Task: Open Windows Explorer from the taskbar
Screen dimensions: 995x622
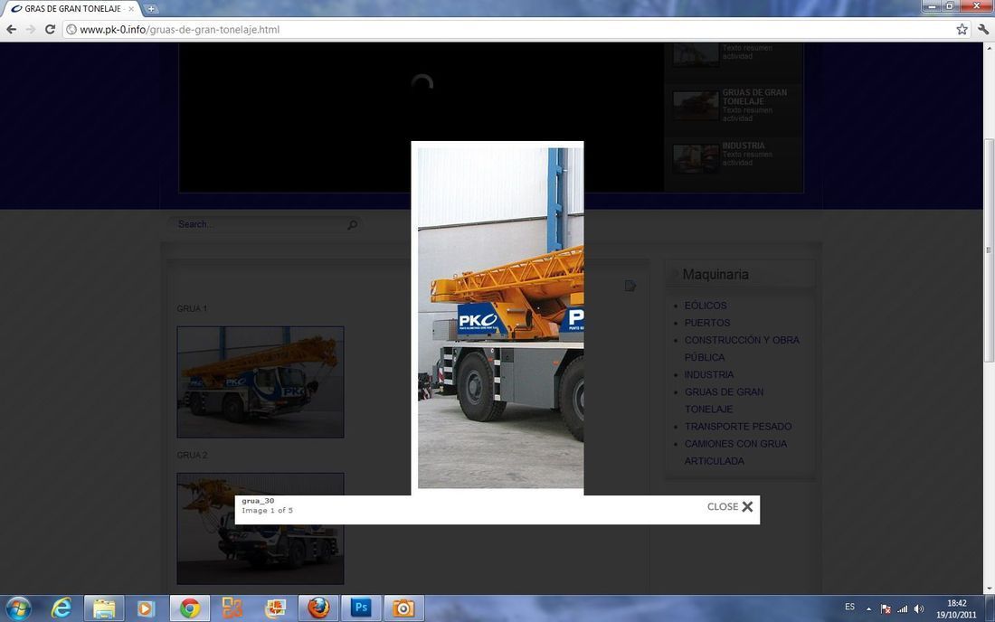Action: point(104,608)
